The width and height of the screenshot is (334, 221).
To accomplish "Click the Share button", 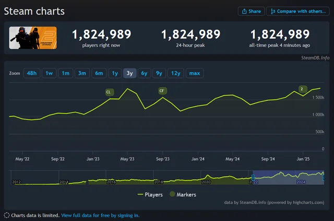I will [252, 11].
